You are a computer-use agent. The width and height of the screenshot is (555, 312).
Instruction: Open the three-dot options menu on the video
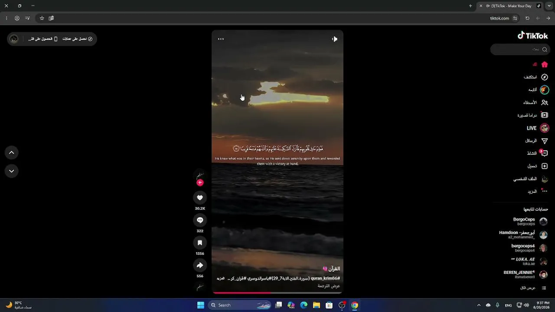[x=221, y=39]
